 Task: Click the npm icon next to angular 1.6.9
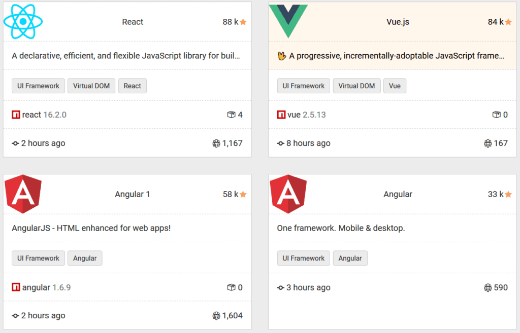(16, 287)
